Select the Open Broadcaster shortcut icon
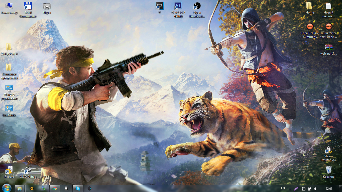 point(197,10)
